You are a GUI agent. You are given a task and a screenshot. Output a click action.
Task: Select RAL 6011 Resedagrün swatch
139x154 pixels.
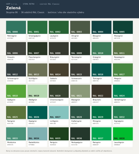(x=123, y=49)
